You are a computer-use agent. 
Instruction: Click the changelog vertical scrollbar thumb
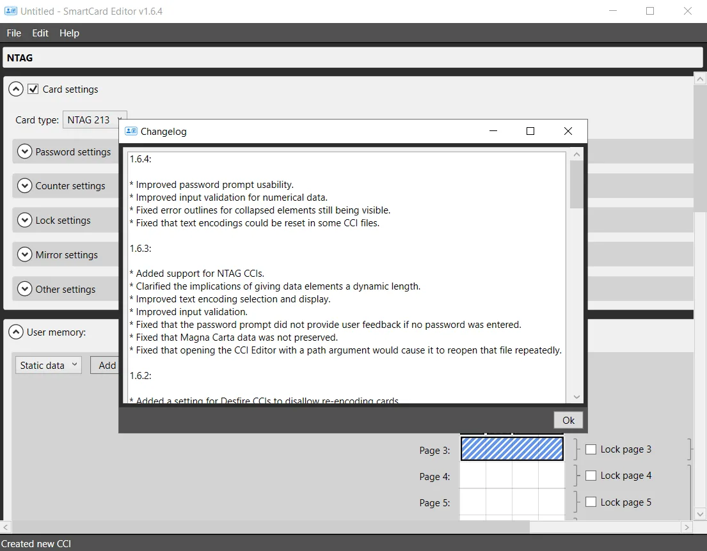pyautogui.click(x=576, y=184)
